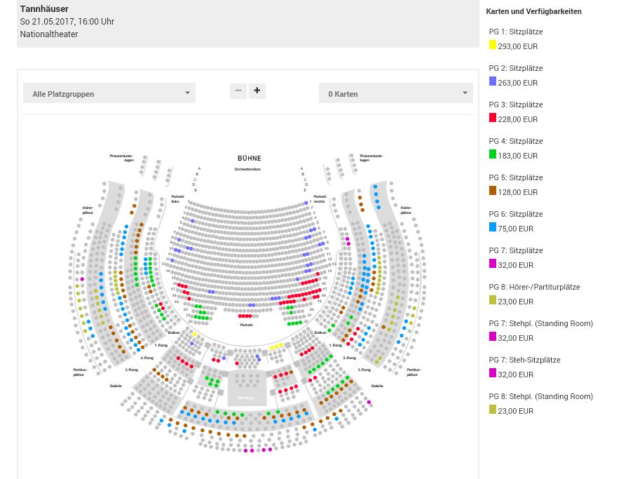Select the red seats at Parkett bottom center
Image resolution: width=628 pixels, height=479 pixels.
click(245, 316)
